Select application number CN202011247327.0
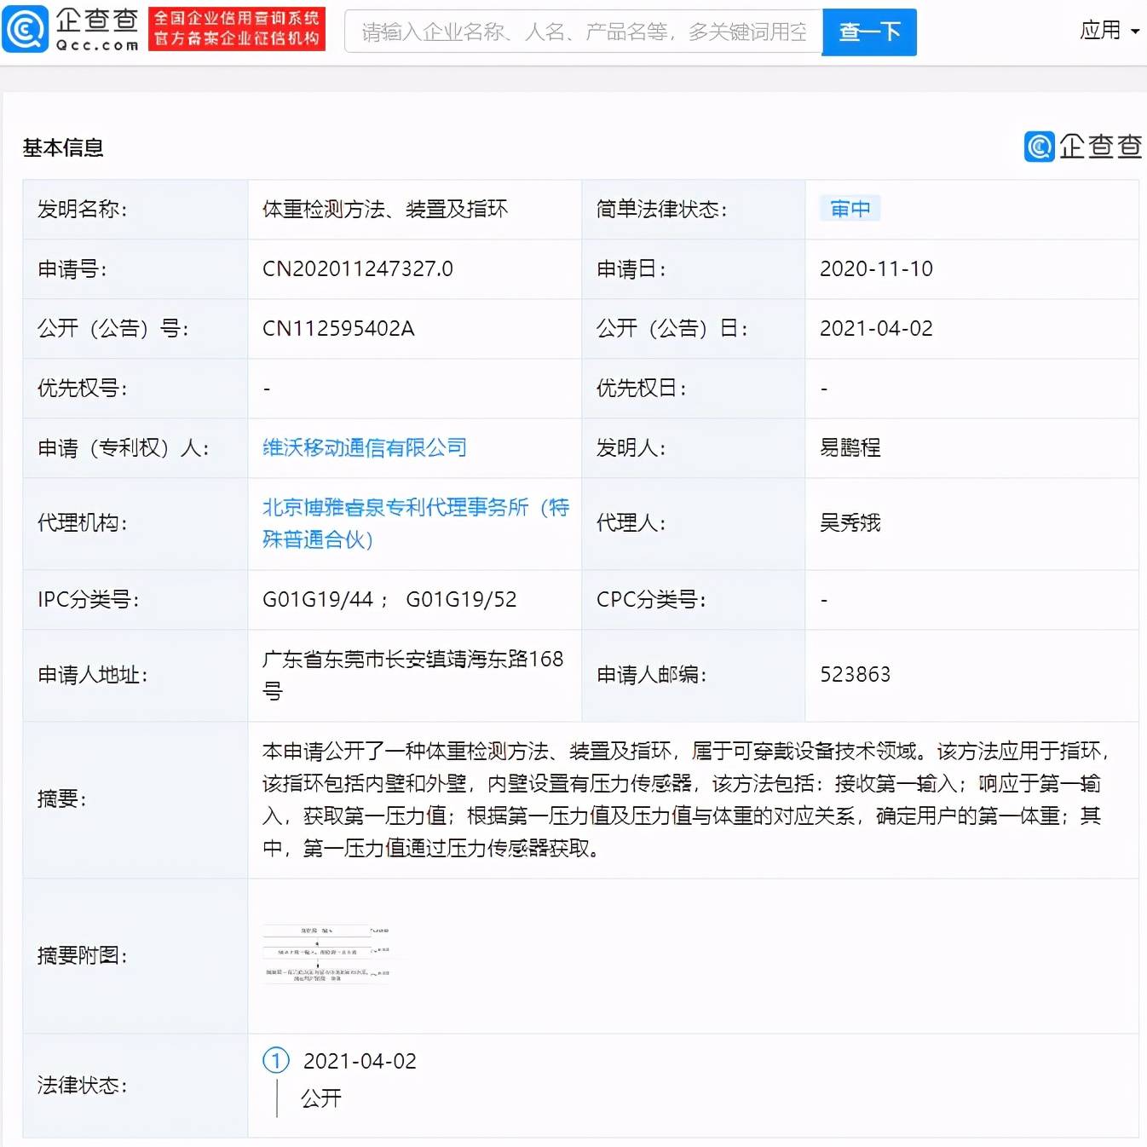The image size is (1147, 1147). [x=358, y=268]
